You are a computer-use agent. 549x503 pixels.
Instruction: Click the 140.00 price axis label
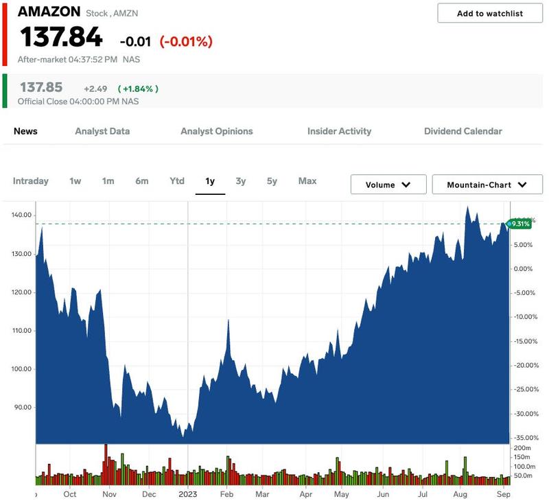click(21, 215)
